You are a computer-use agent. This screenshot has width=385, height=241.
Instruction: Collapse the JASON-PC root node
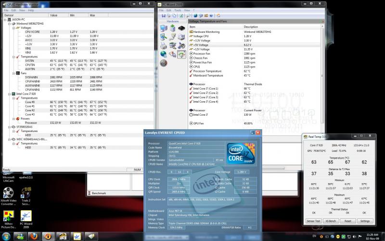(x=5, y=19)
